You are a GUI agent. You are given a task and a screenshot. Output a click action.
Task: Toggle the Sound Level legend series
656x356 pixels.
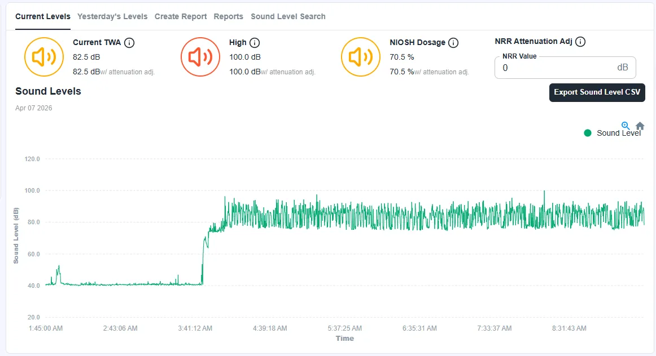point(618,133)
